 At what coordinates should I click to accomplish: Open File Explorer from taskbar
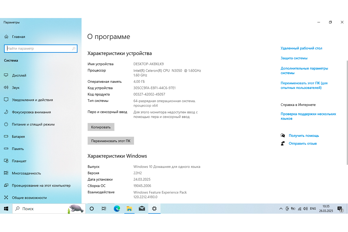[129, 209]
